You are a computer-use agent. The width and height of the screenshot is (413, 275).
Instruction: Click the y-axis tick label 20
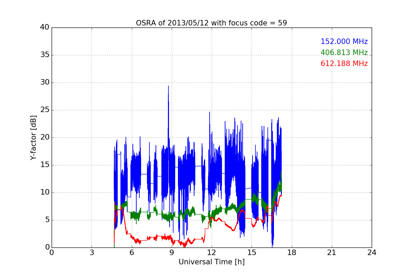(x=45, y=137)
